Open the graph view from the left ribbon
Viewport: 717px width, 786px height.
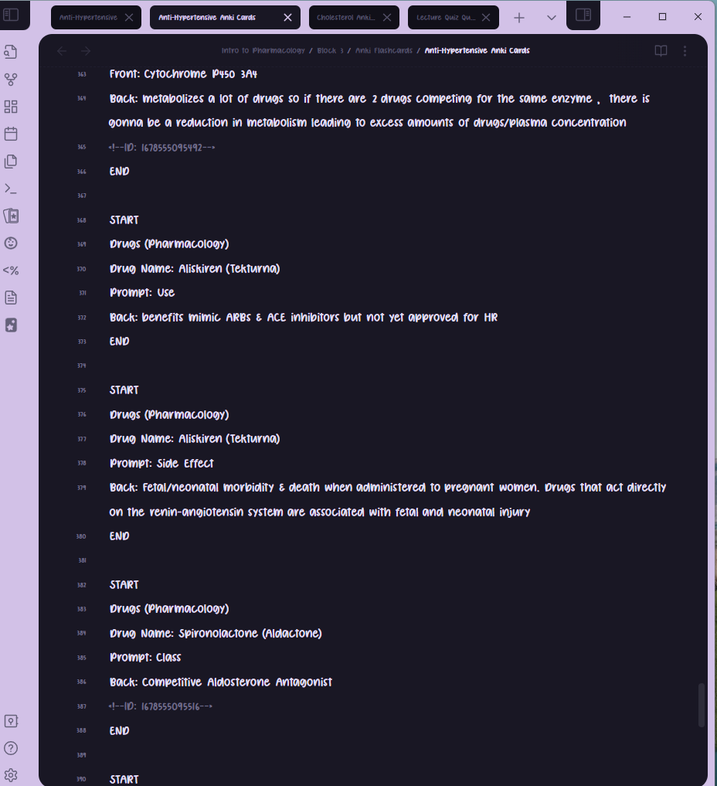[x=11, y=80]
